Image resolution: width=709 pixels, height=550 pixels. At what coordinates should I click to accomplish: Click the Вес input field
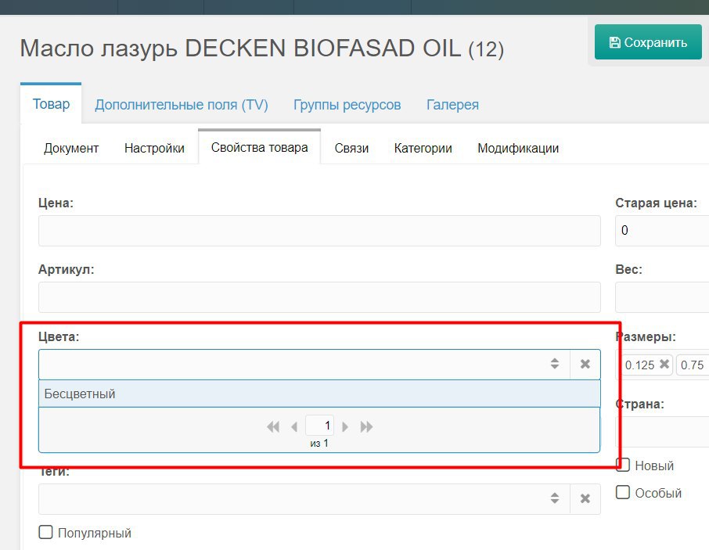click(x=662, y=297)
